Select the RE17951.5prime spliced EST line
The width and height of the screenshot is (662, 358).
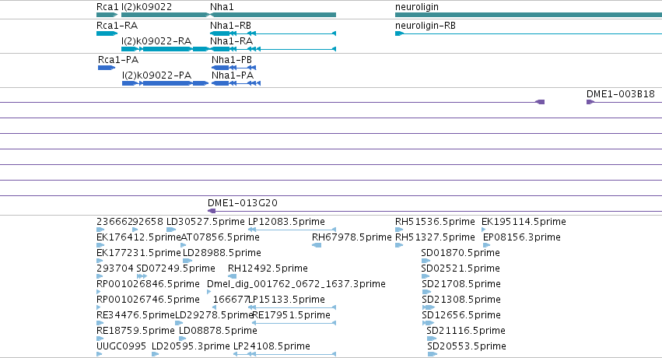pyautogui.click(x=294, y=323)
